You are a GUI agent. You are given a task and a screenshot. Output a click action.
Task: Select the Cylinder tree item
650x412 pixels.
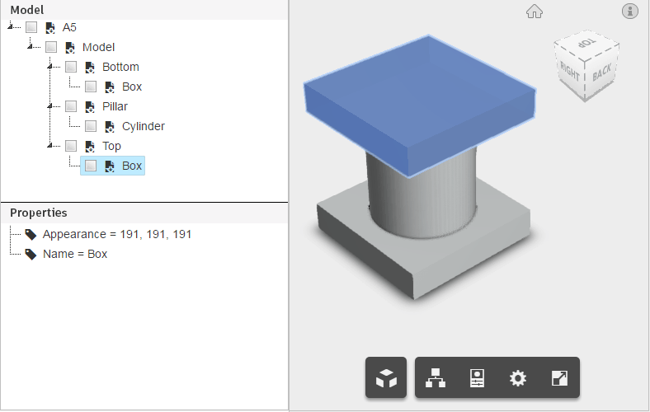143,126
